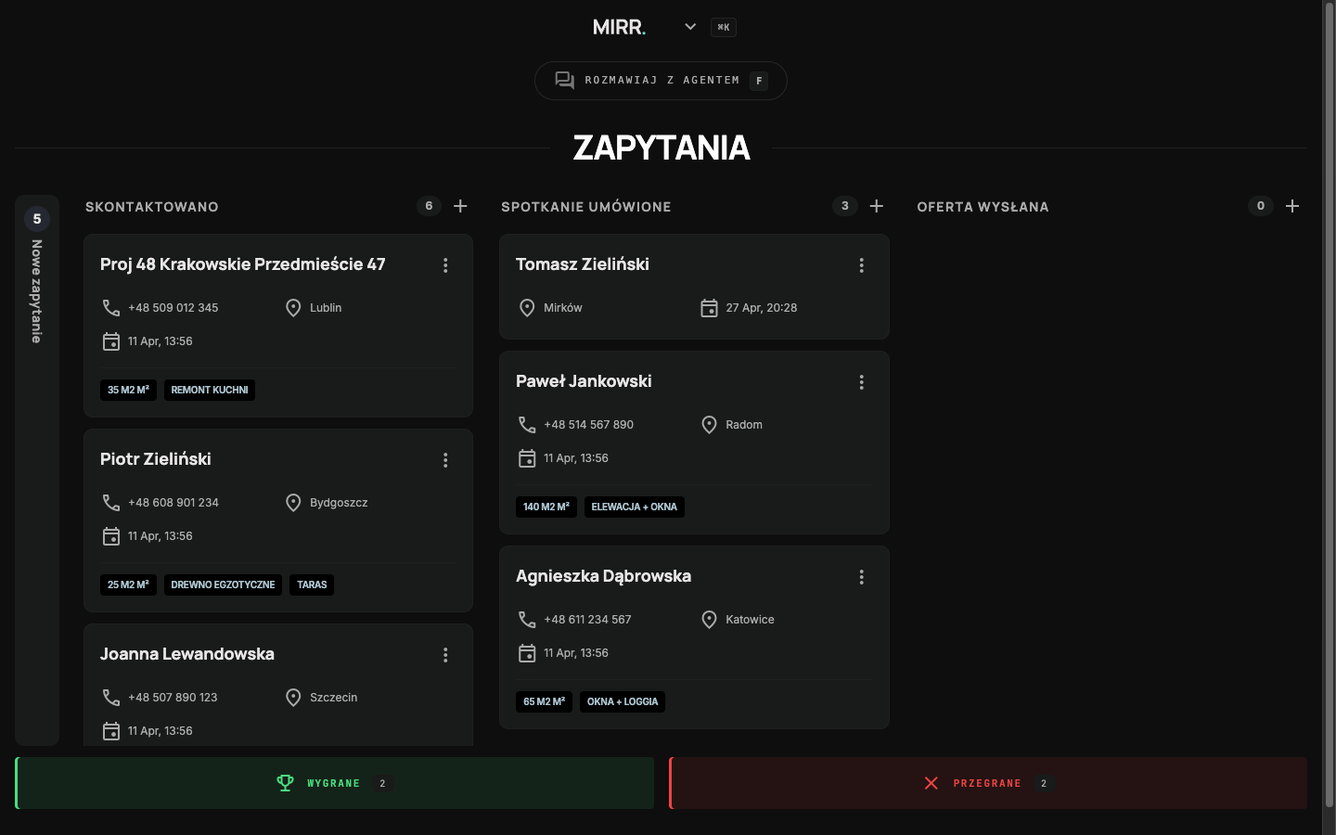Open Agnieszka Dąbrowska card title
This screenshot has width=1336, height=835.
click(x=603, y=576)
